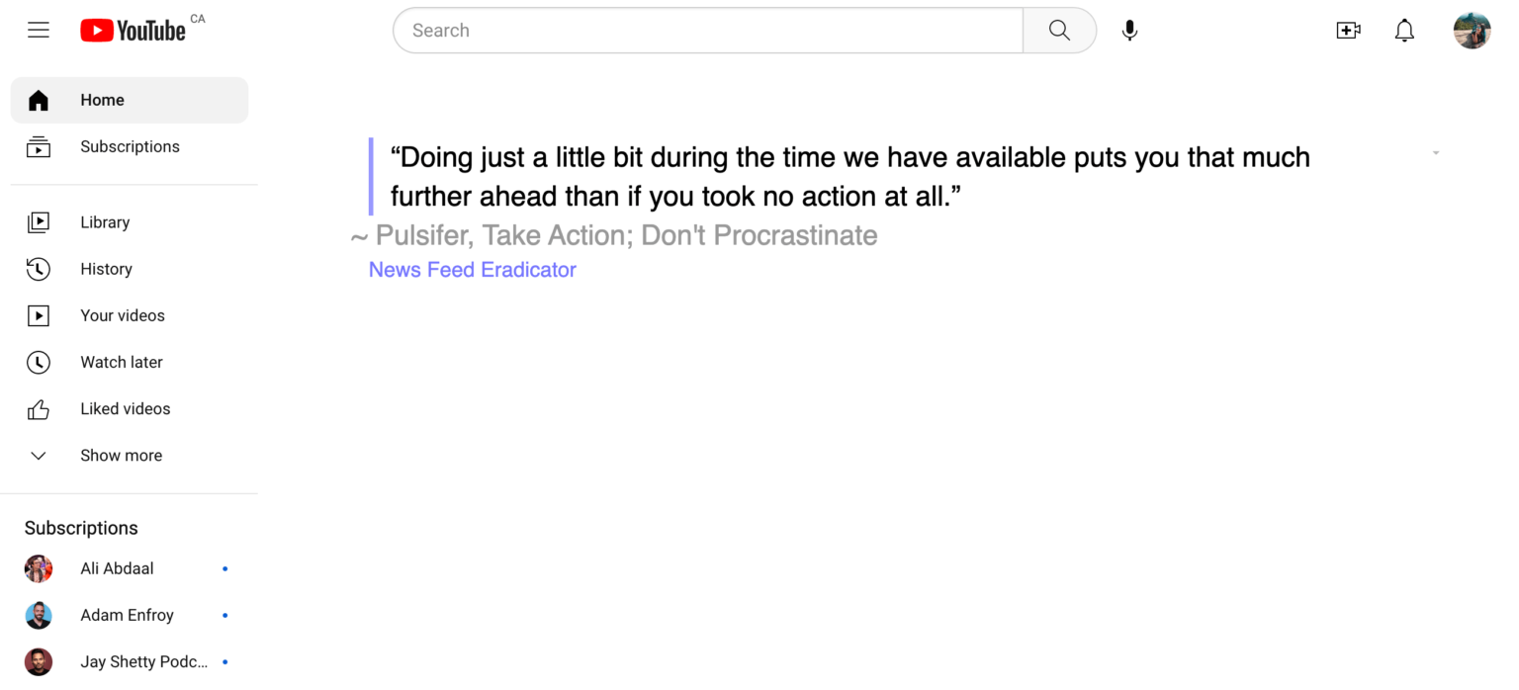Start a voice search with the microphone
Image resolution: width=1519 pixels, height=690 pixels.
coord(1129,30)
